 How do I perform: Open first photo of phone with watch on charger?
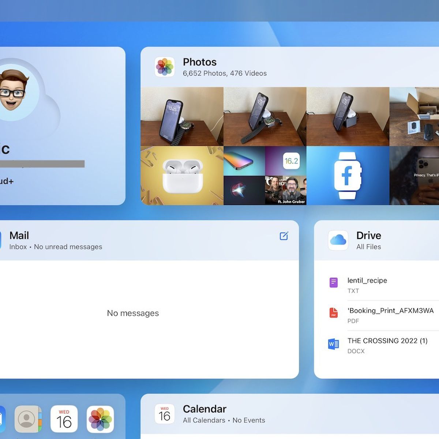(182, 116)
